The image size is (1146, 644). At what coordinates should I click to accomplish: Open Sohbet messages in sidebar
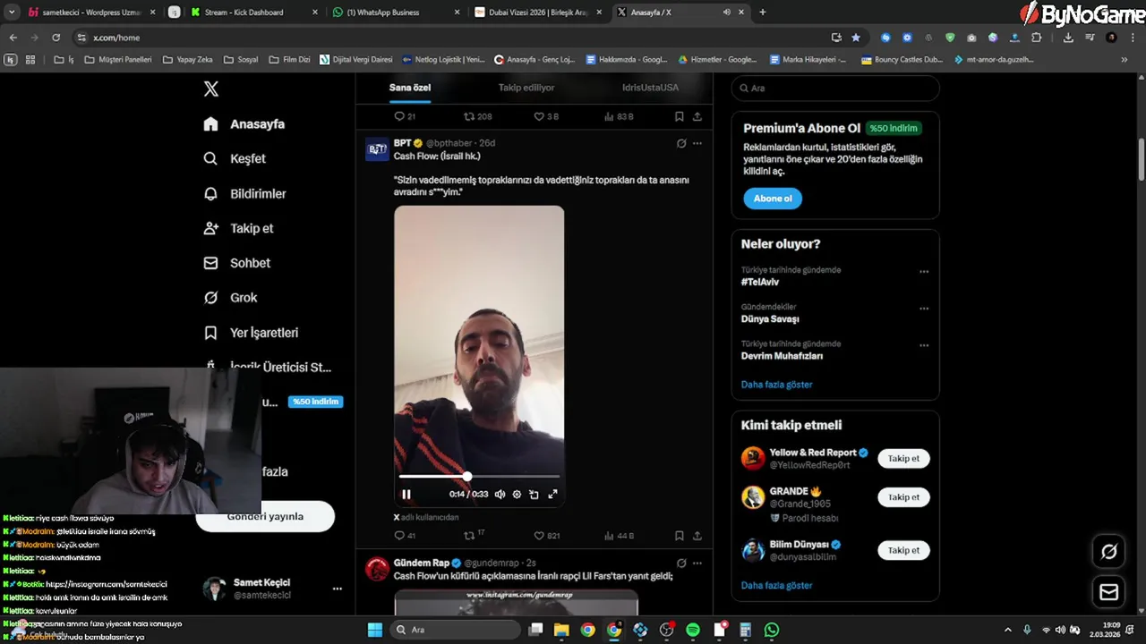tap(236, 263)
